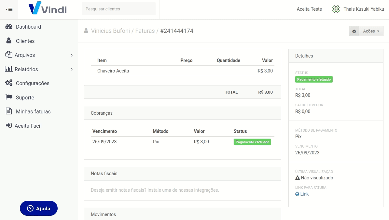Image resolution: width=389 pixels, height=220 pixels.
Task: Go to Vinicius Bufoni breadcrumb
Action: click(x=110, y=31)
